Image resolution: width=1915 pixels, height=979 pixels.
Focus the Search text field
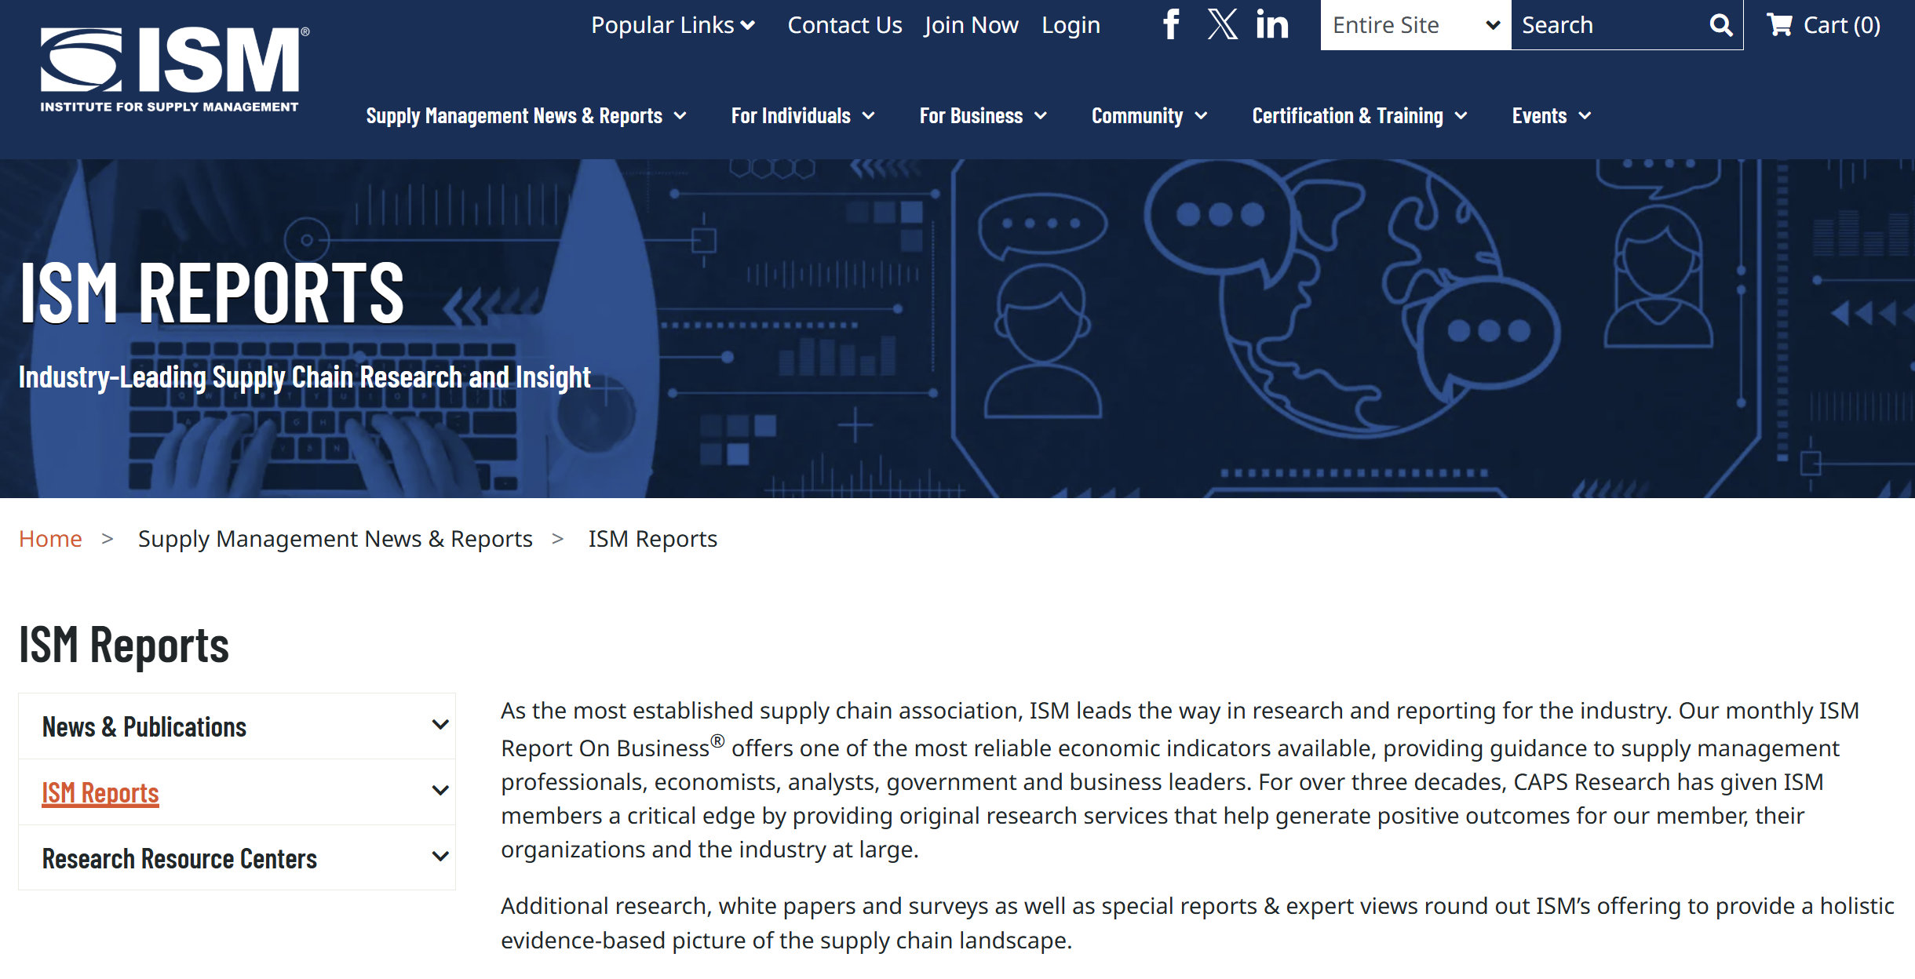click(1605, 25)
